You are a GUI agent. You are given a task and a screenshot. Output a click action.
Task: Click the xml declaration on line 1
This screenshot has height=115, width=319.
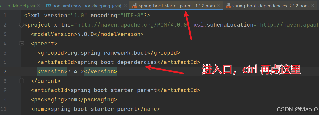[x=87, y=15]
